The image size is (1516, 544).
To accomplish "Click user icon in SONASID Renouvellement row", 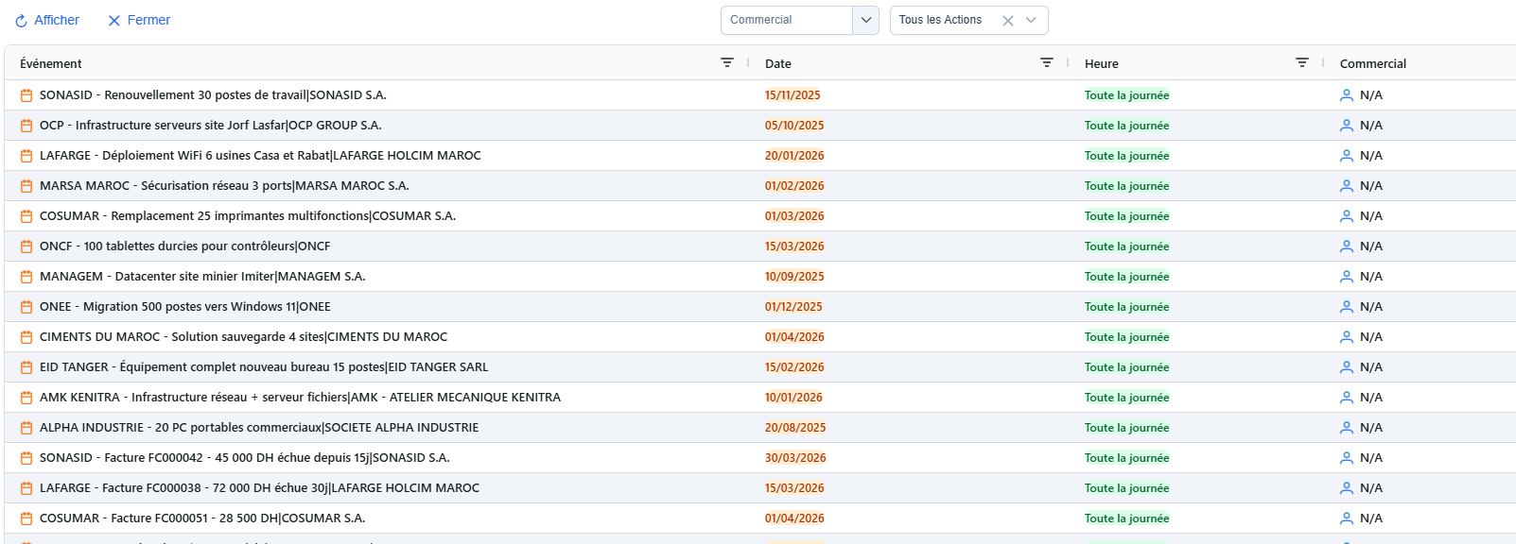I will [1347, 95].
